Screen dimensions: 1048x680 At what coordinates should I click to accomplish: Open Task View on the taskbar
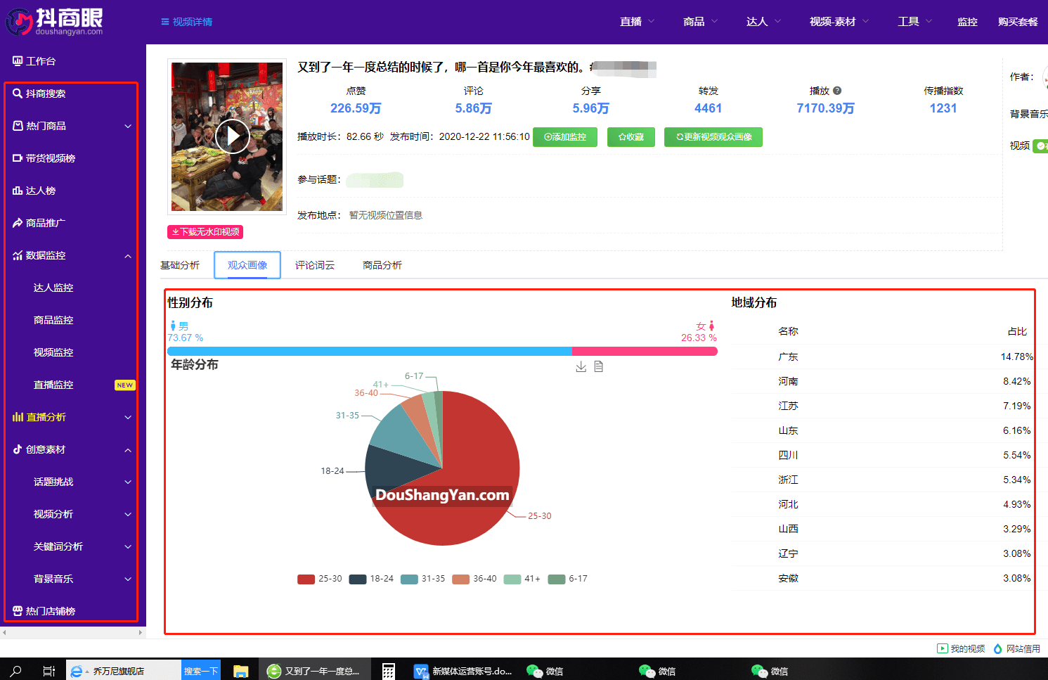point(48,671)
